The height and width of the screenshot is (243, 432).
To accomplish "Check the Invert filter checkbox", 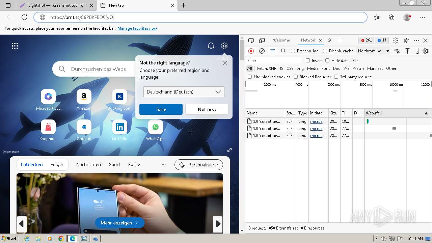I will (308, 61).
